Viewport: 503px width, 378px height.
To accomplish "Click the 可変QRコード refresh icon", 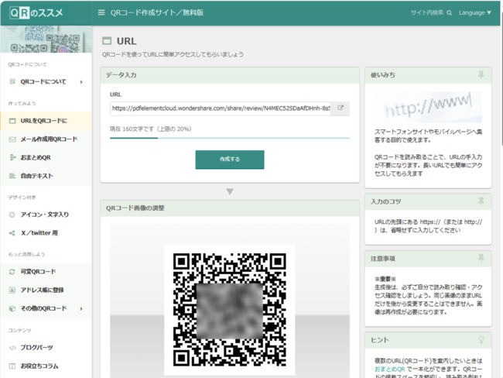I will coord(12,272).
